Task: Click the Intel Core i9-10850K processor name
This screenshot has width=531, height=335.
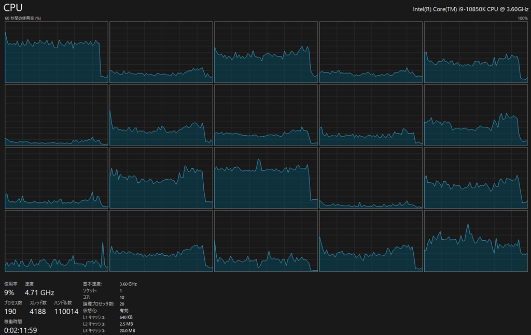Action: pos(470,9)
